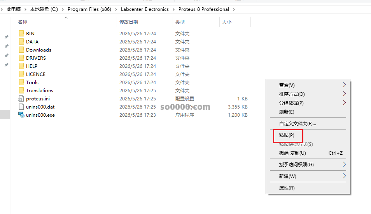Select the unins000.dat file icon
371x214 pixels.
point(21,107)
